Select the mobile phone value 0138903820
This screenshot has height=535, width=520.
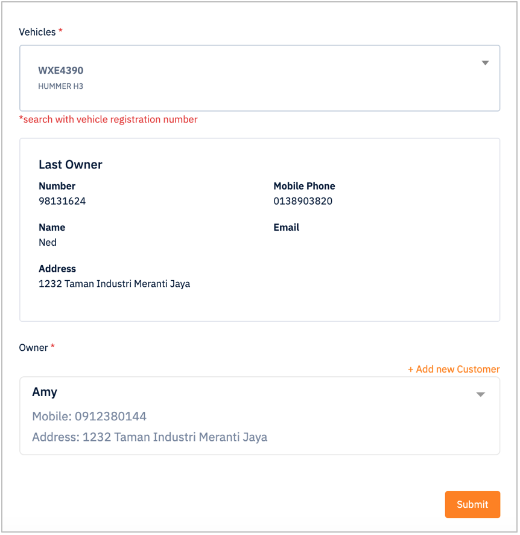(x=303, y=201)
